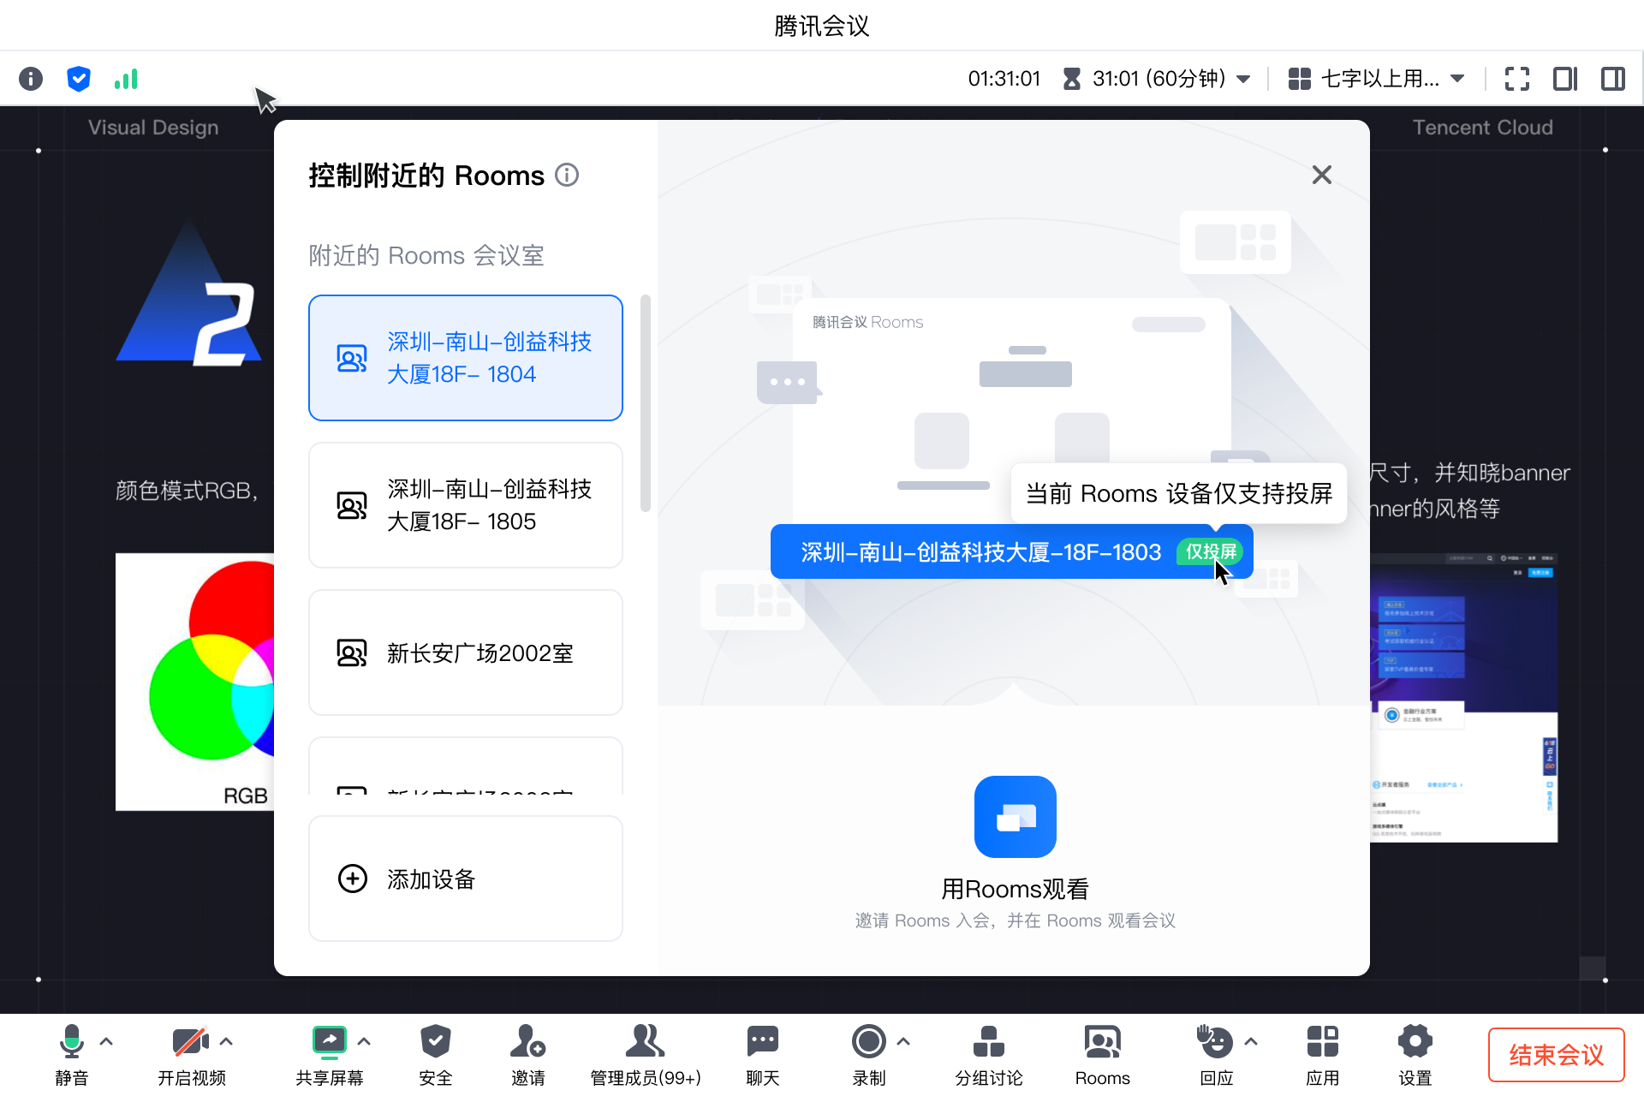Open meeting info icon
The width and height of the screenshot is (1644, 1096).
(31, 79)
